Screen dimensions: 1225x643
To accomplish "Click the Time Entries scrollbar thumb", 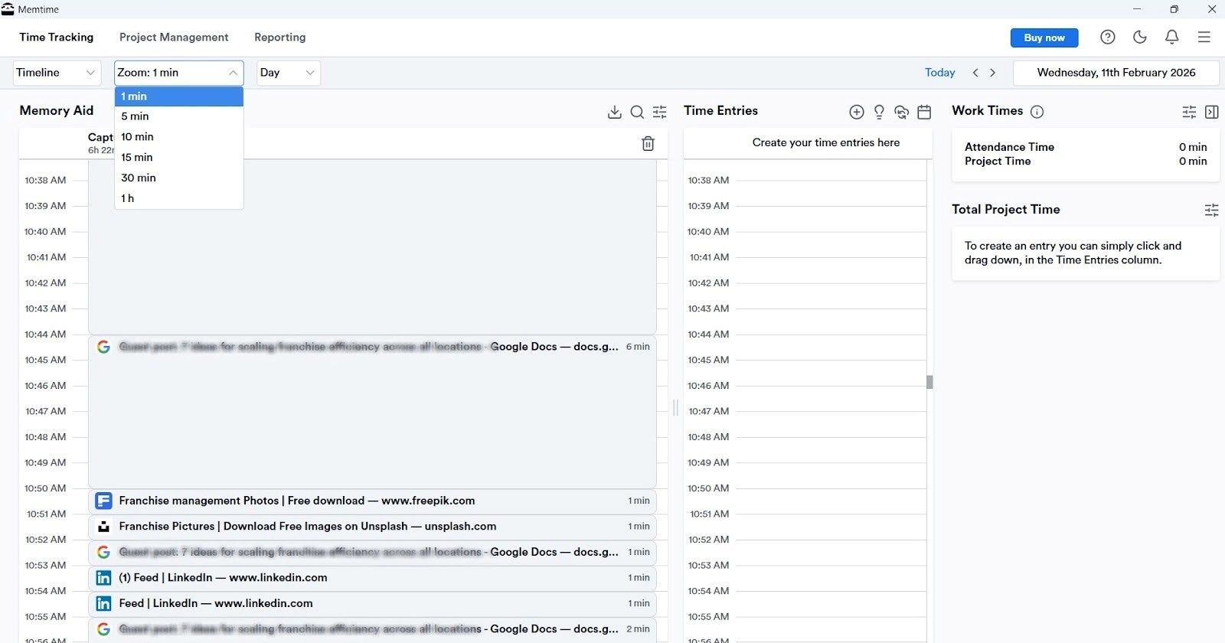I will coord(929,382).
